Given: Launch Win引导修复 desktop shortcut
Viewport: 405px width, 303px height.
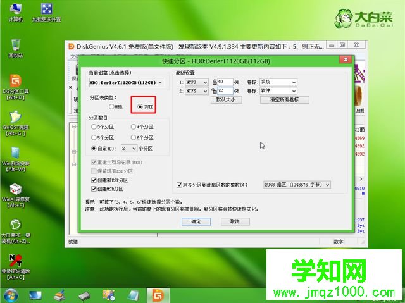Looking at the screenshot, I should [16, 195].
